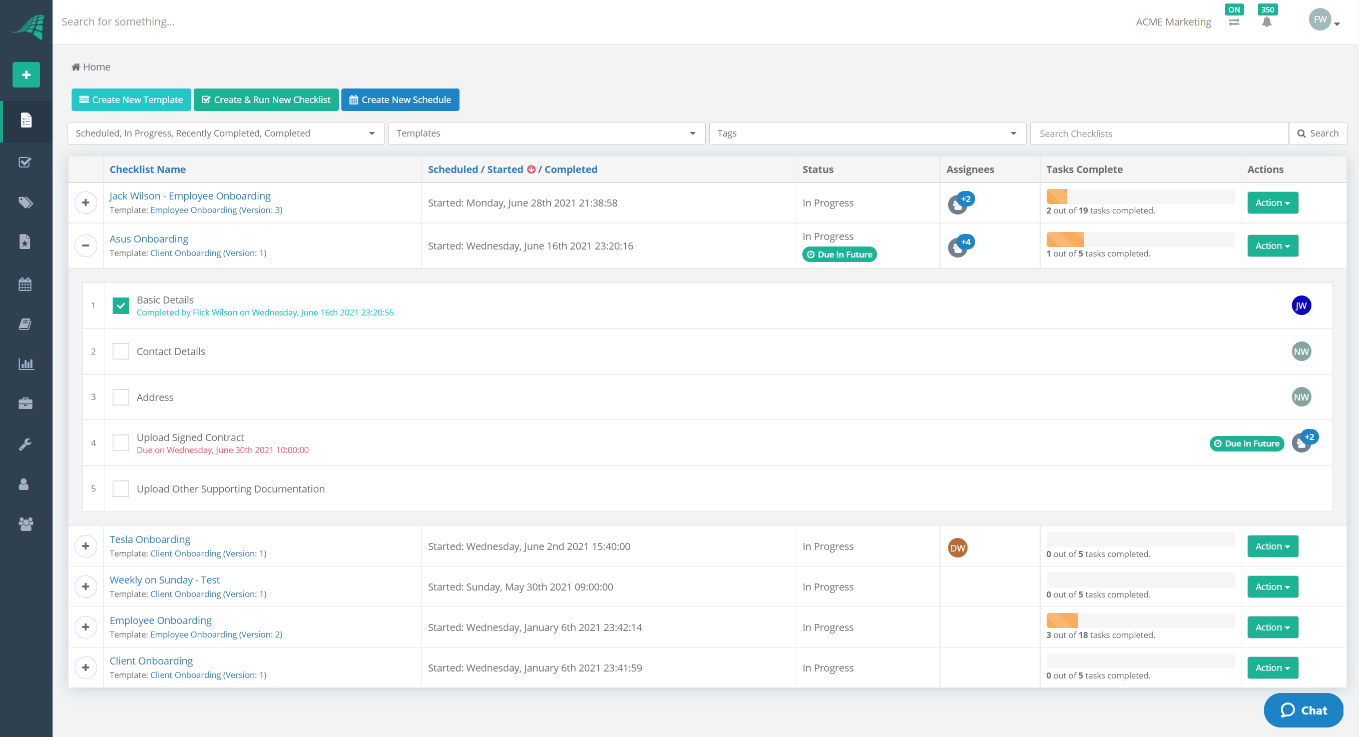Open settings with the wrench icon
Screen dimensions: 1359x737
pyautogui.click(x=26, y=444)
